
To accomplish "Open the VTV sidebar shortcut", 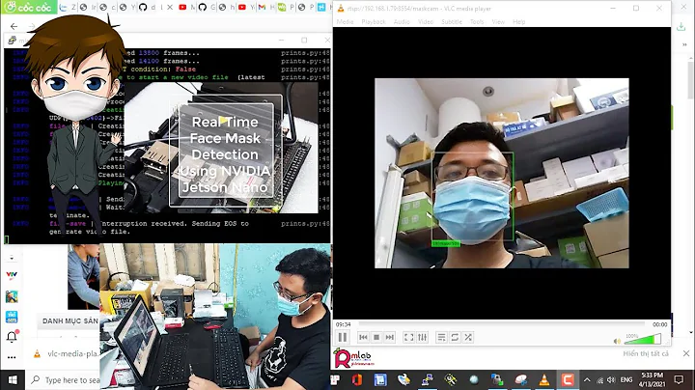I will coord(12,275).
